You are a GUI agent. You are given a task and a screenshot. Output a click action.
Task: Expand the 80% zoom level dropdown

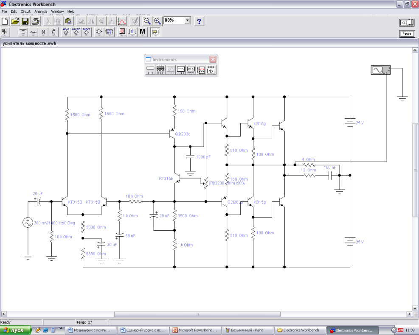click(187, 20)
